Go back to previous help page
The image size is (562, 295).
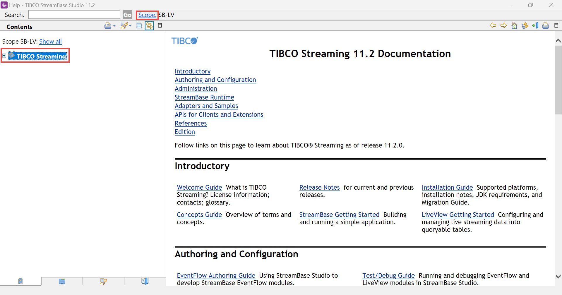[493, 26]
